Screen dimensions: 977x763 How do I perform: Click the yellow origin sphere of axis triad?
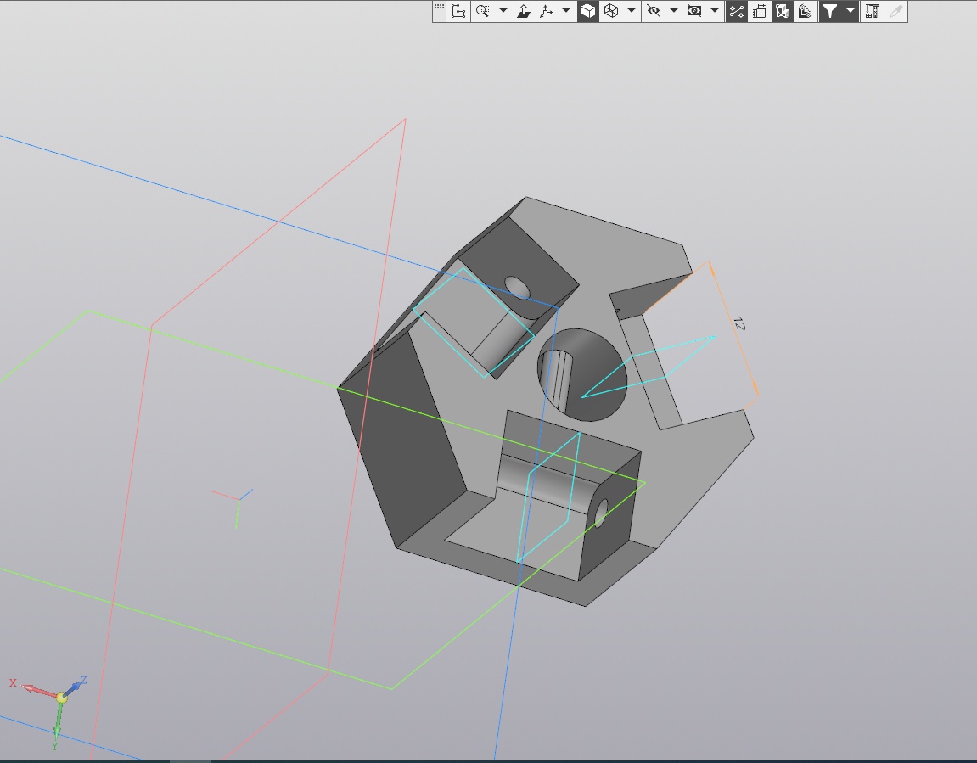pos(61,697)
